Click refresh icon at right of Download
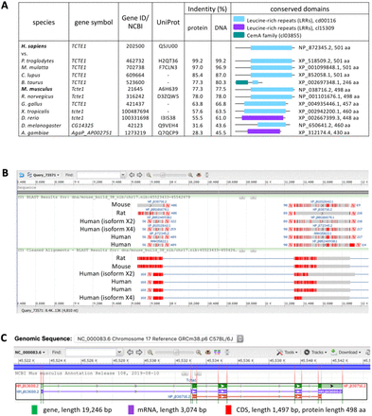Viewport: 372px width, 416px height. (367, 352)
